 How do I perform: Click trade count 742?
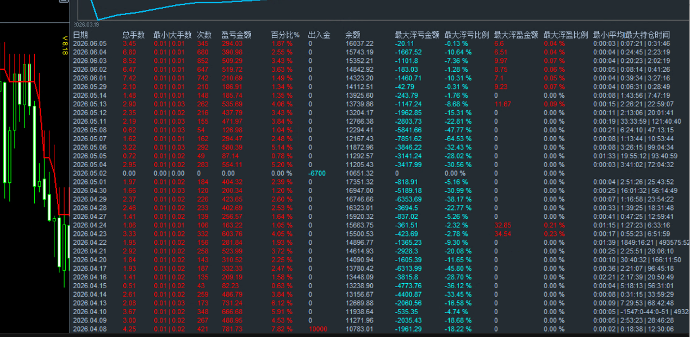[203, 78]
